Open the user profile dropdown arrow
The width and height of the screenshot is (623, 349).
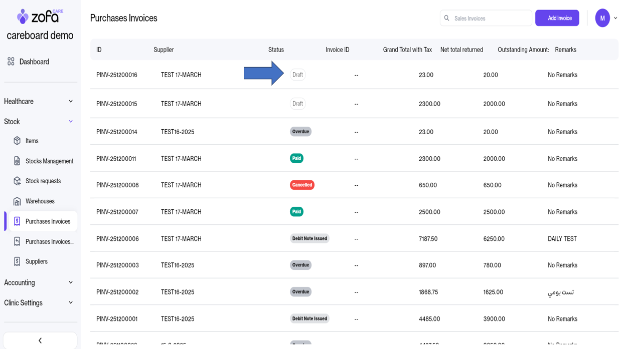coord(615,18)
